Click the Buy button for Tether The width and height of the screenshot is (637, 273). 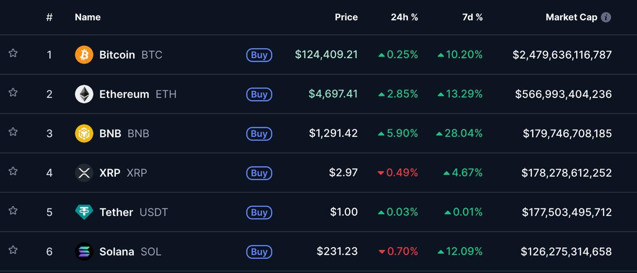tap(259, 212)
